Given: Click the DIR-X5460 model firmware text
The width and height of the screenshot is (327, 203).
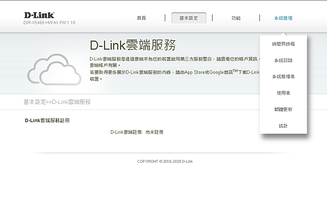Looking at the screenshot, I should click(49, 23).
